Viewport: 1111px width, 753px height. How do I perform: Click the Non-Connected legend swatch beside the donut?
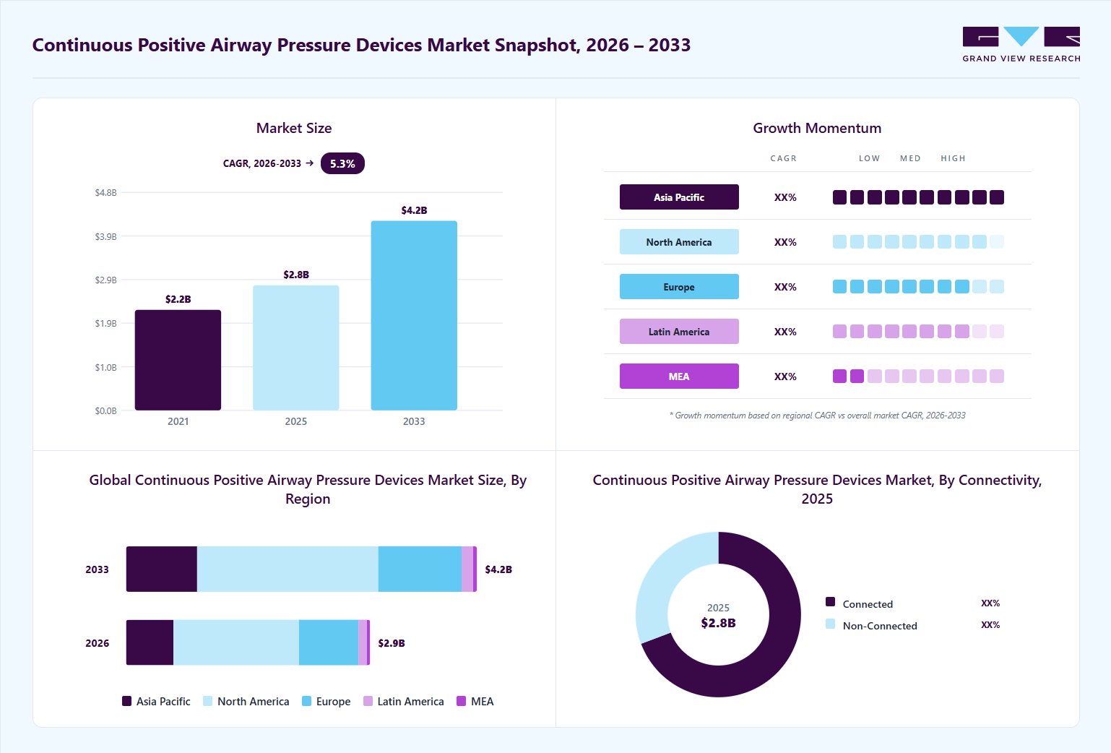[x=831, y=624]
